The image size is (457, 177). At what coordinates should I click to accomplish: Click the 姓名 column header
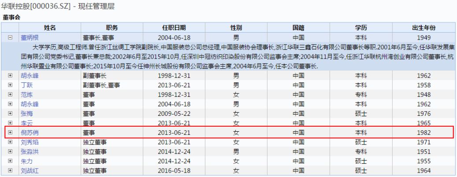[x=50, y=28]
